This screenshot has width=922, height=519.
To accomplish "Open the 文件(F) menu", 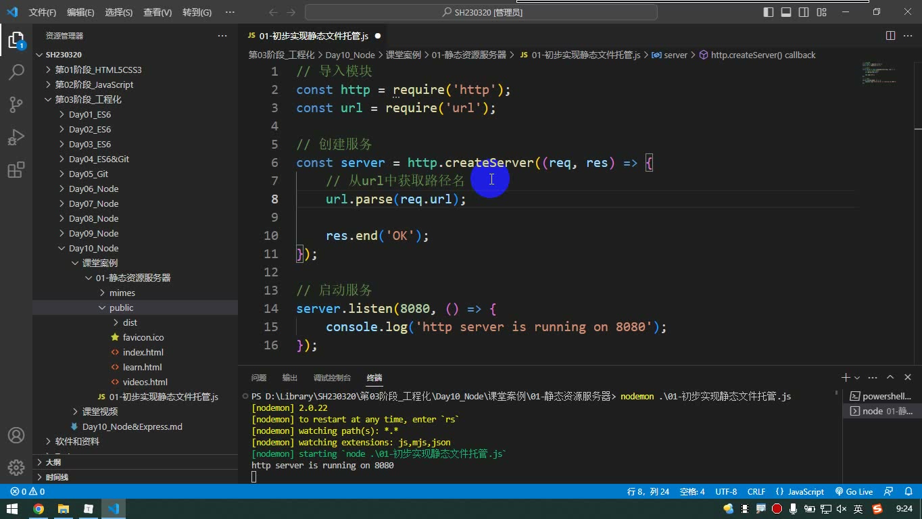I will [43, 12].
